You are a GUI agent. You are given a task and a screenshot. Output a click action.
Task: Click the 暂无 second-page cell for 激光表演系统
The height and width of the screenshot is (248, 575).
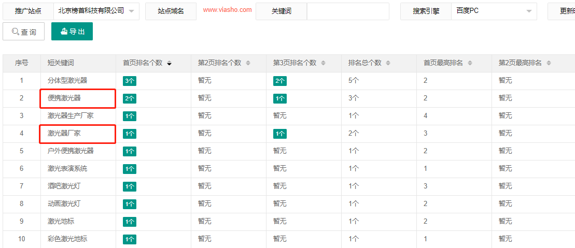[x=205, y=168]
